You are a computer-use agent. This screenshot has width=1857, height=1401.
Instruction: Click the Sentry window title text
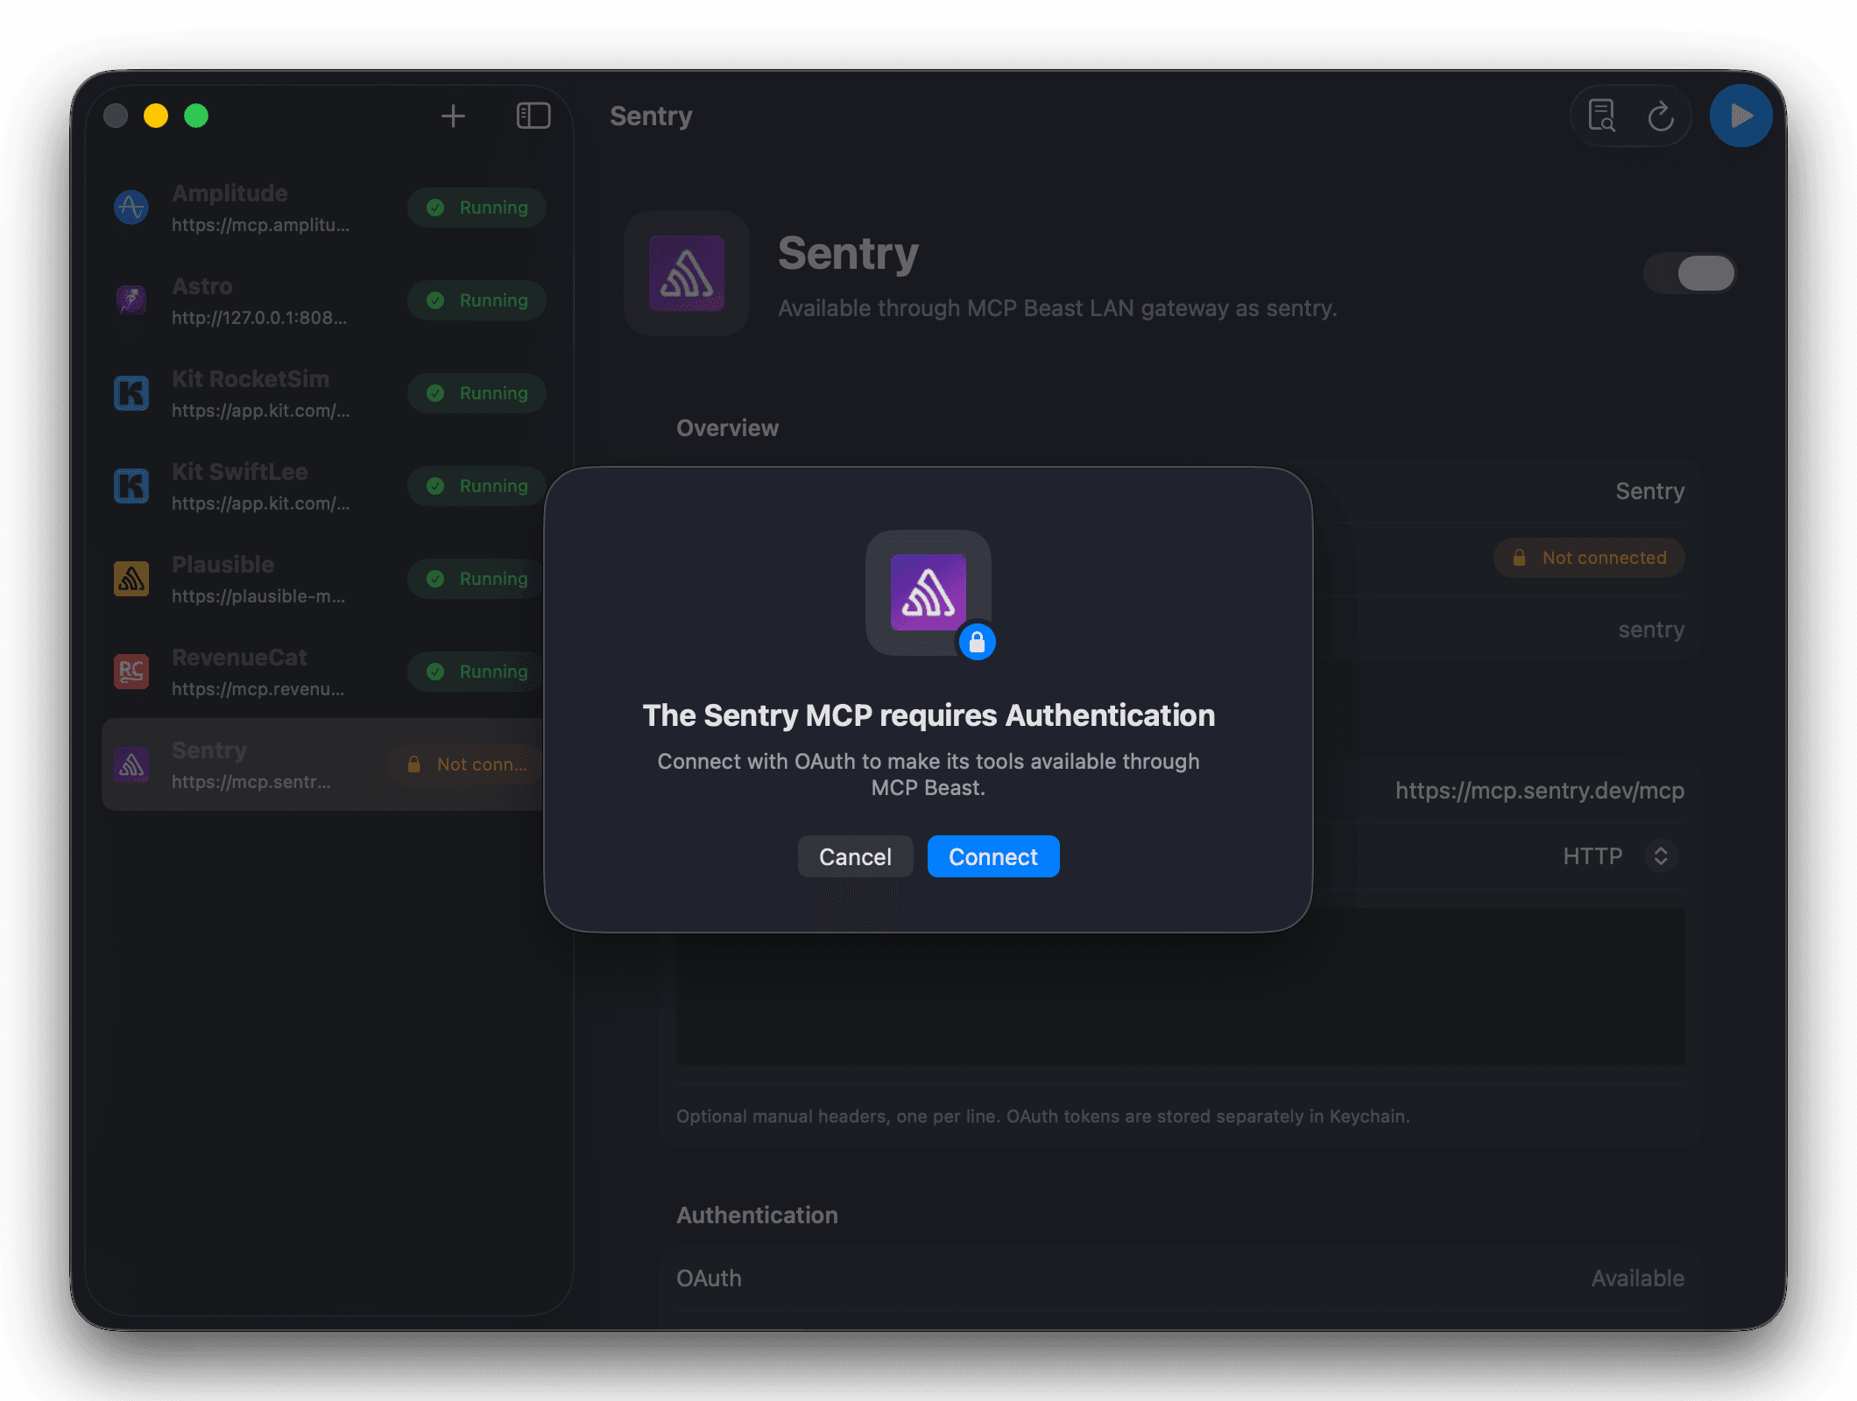tap(651, 116)
